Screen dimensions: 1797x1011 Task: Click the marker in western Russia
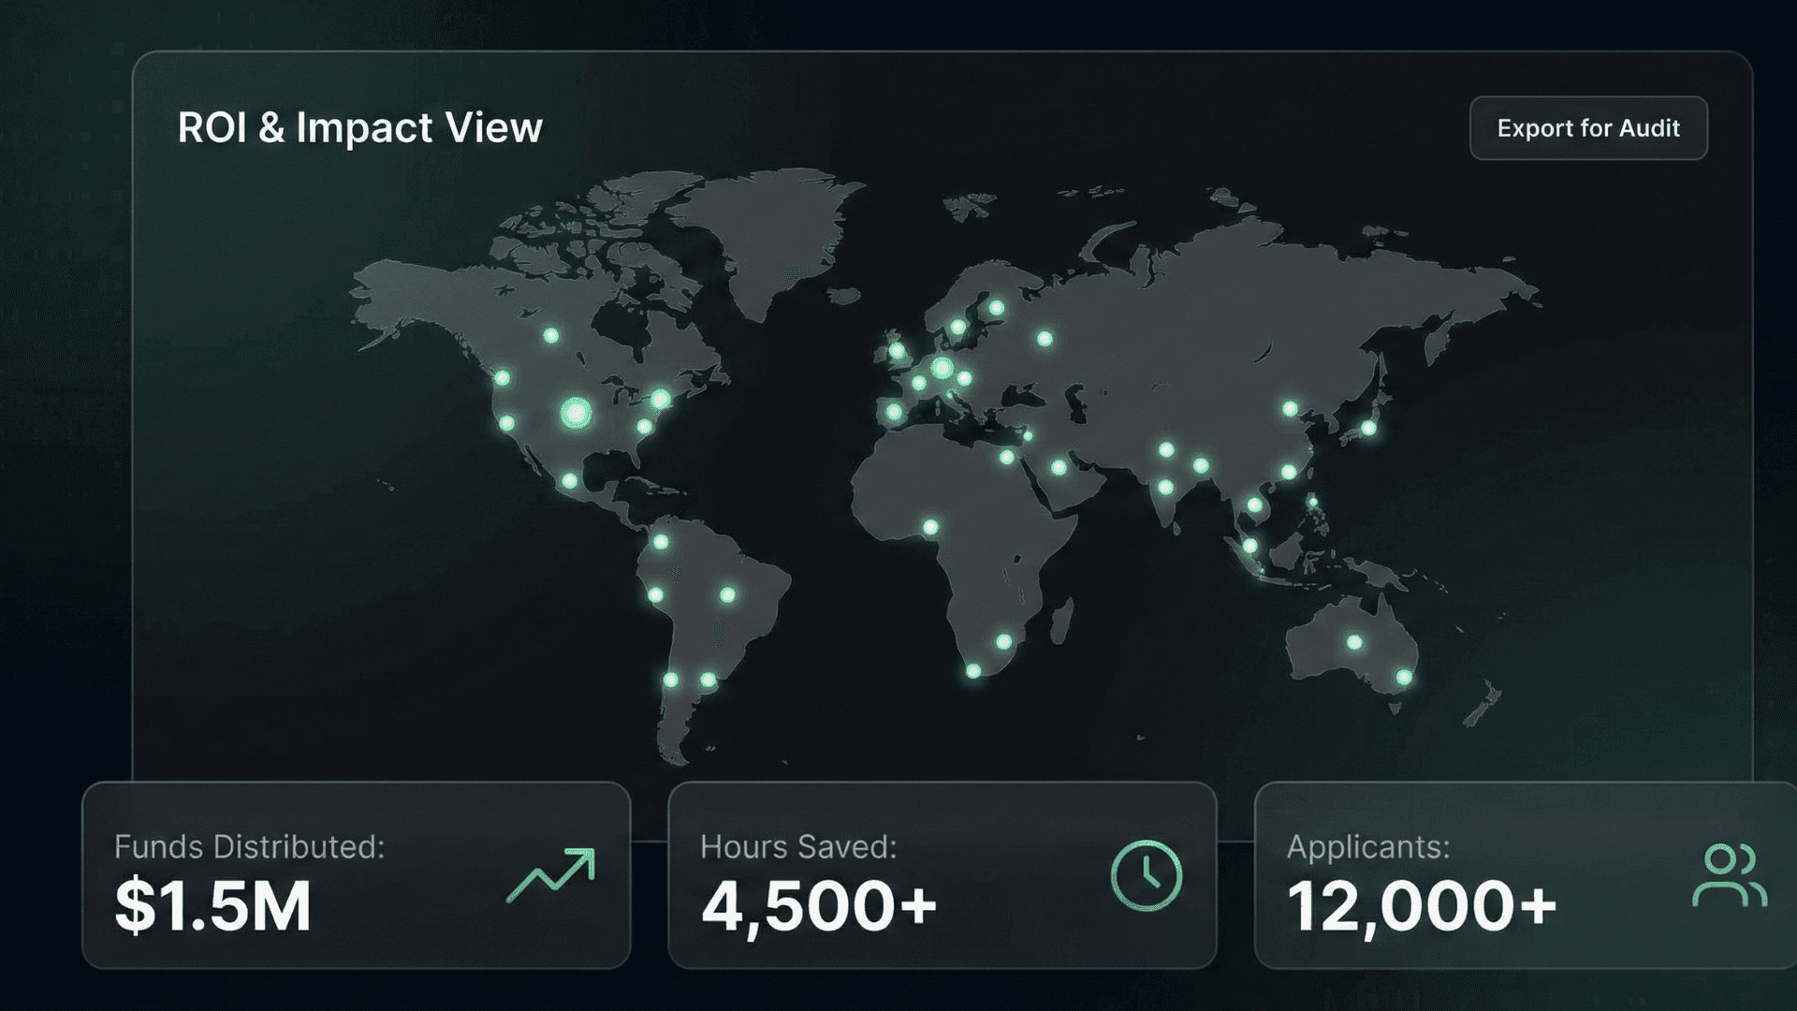coord(1045,338)
